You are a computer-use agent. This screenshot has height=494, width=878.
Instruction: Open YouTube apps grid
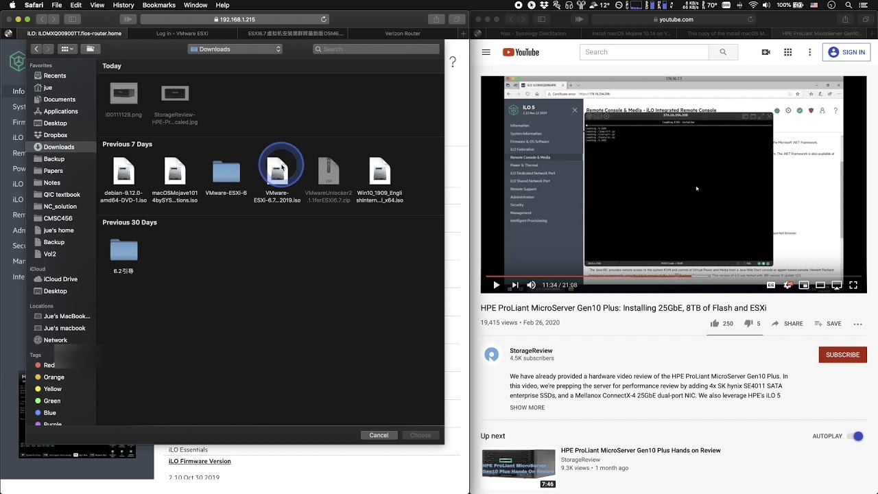point(787,52)
